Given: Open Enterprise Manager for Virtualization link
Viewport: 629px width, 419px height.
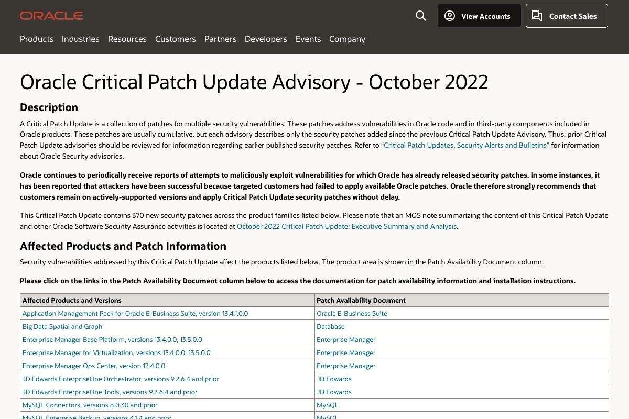Looking at the screenshot, I should point(116,352).
